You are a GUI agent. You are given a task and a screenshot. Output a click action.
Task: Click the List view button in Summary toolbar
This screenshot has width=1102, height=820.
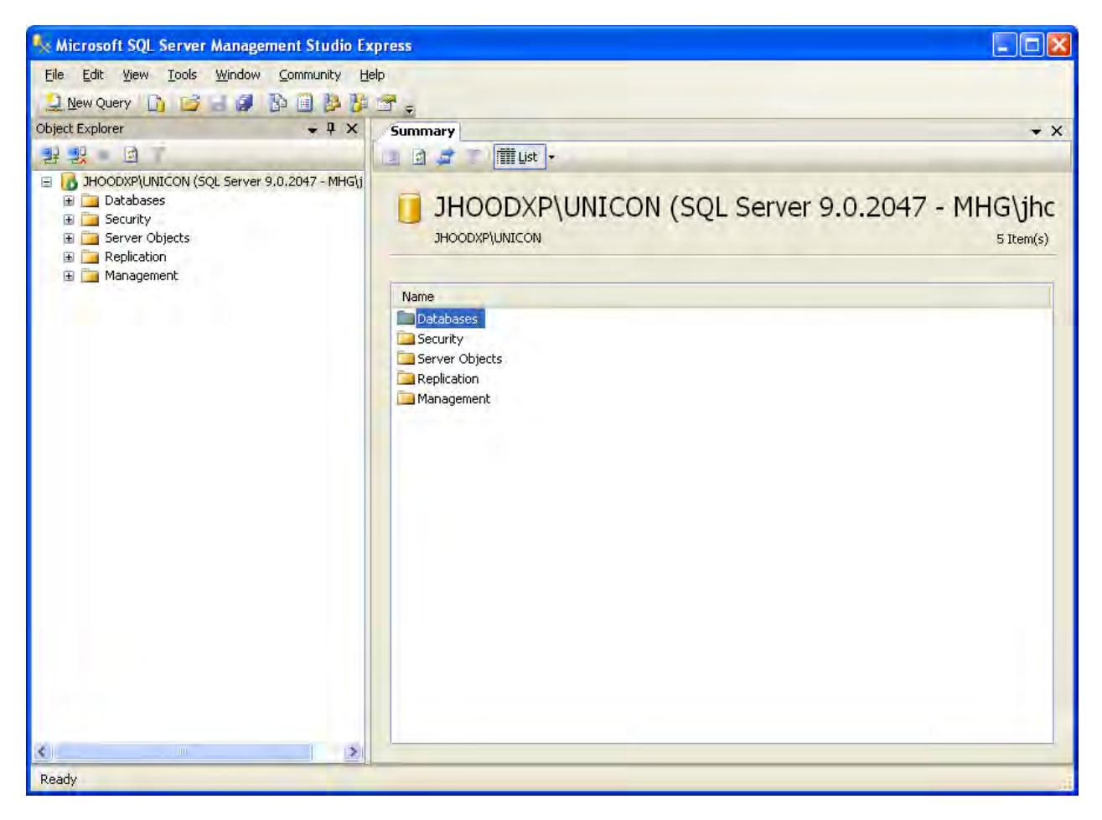click(x=518, y=157)
